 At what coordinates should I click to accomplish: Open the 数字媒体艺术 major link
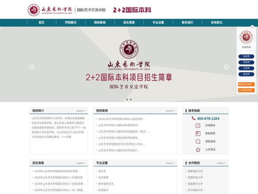pos(106,184)
